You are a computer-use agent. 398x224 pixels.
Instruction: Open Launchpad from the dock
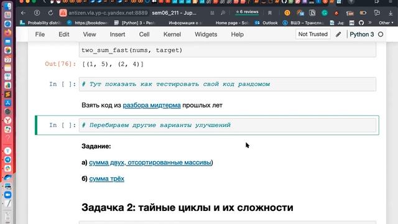pyautogui.click(x=7, y=15)
